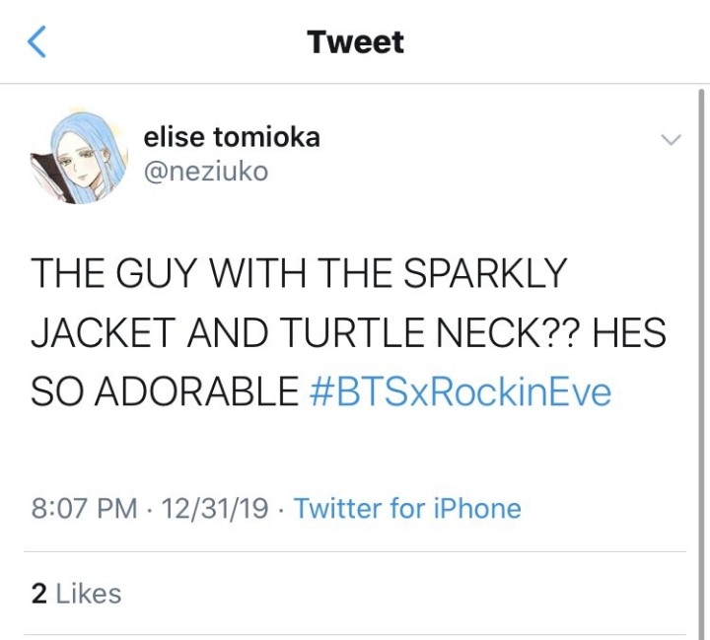Show the 2 Likes list
This screenshot has height=640, width=710.
[77, 594]
